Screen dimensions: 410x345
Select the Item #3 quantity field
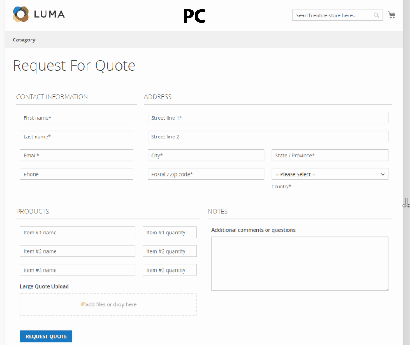coord(169,269)
